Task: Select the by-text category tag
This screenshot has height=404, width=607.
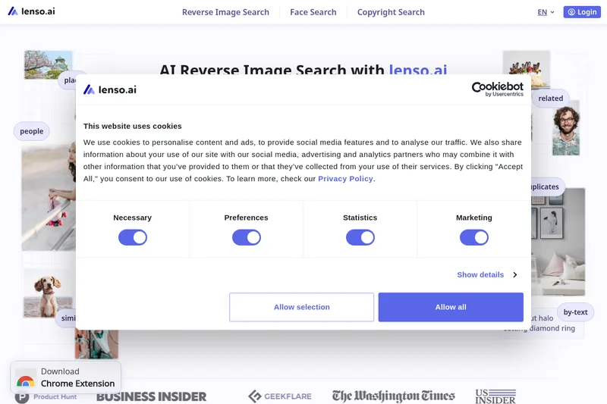Action: click(575, 312)
